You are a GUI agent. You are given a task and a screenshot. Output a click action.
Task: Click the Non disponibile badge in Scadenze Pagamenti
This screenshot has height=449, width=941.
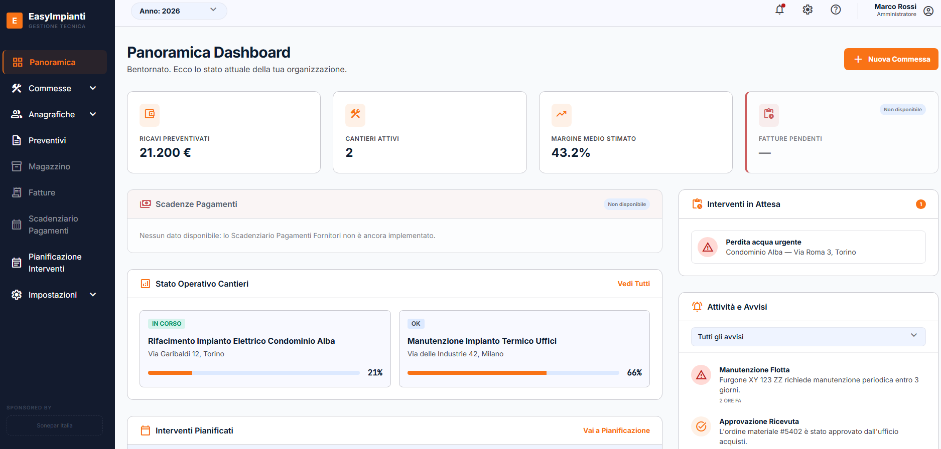click(626, 204)
